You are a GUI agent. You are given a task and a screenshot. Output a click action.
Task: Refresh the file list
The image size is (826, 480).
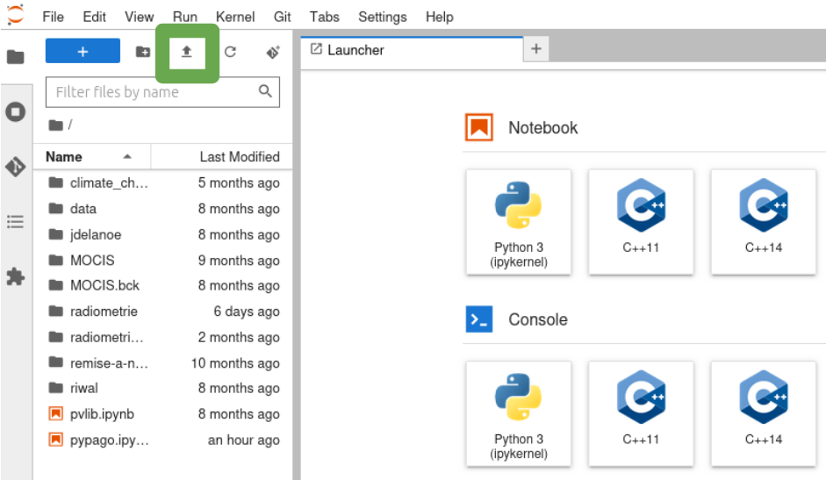pyautogui.click(x=230, y=52)
